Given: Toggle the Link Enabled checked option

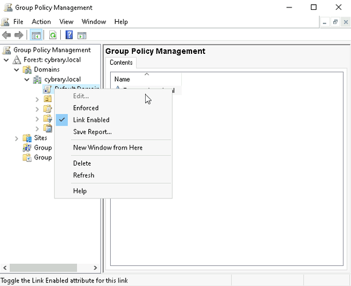Looking at the screenshot, I should tap(91, 120).
